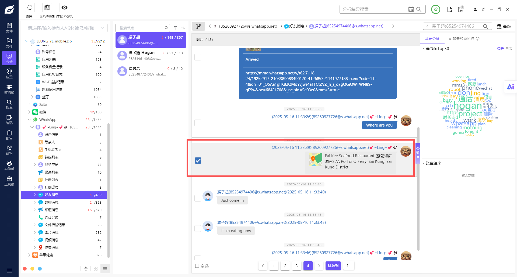Switch word view to 词云
517x277 pixels.
click(500, 49)
